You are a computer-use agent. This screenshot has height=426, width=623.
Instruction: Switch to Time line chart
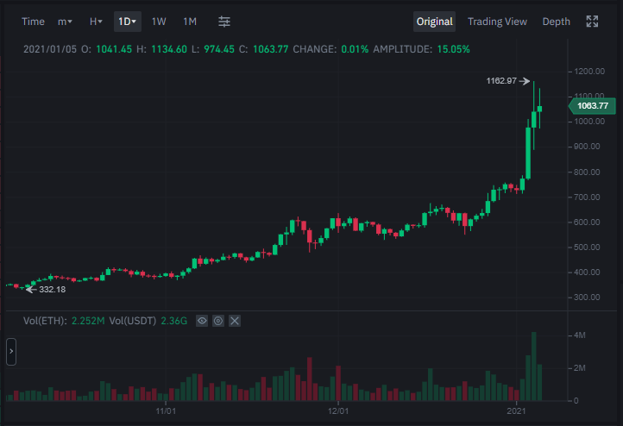point(33,22)
